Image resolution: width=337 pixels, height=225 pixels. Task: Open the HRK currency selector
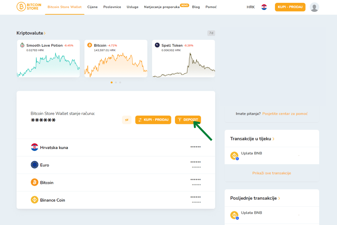click(251, 7)
